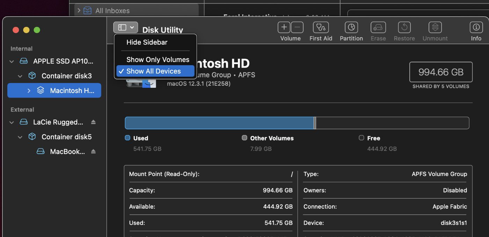Collapse Container disk5 in sidebar
Screen dimensions: 489x237
[20, 137]
